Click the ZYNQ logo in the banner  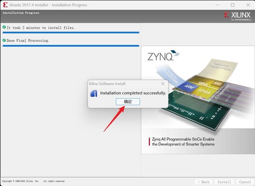click(163, 55)
